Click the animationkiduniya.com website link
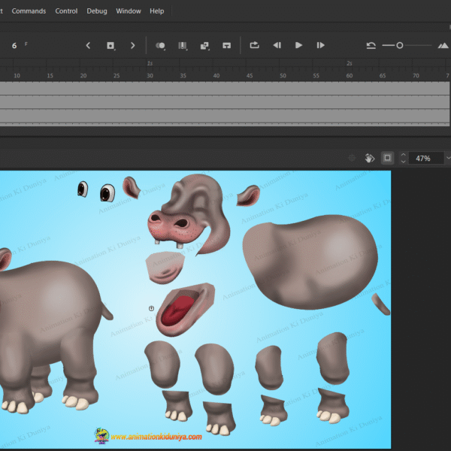The image size is (451, 451). (156, 437)
